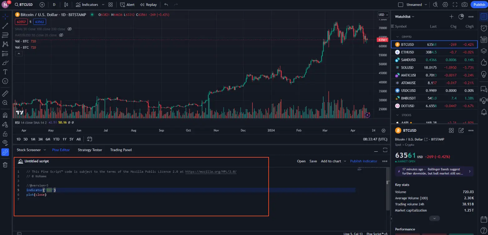Set chart date range to 1Y
The width and height of the screenshot is (488, 235).
click(65, 139)
